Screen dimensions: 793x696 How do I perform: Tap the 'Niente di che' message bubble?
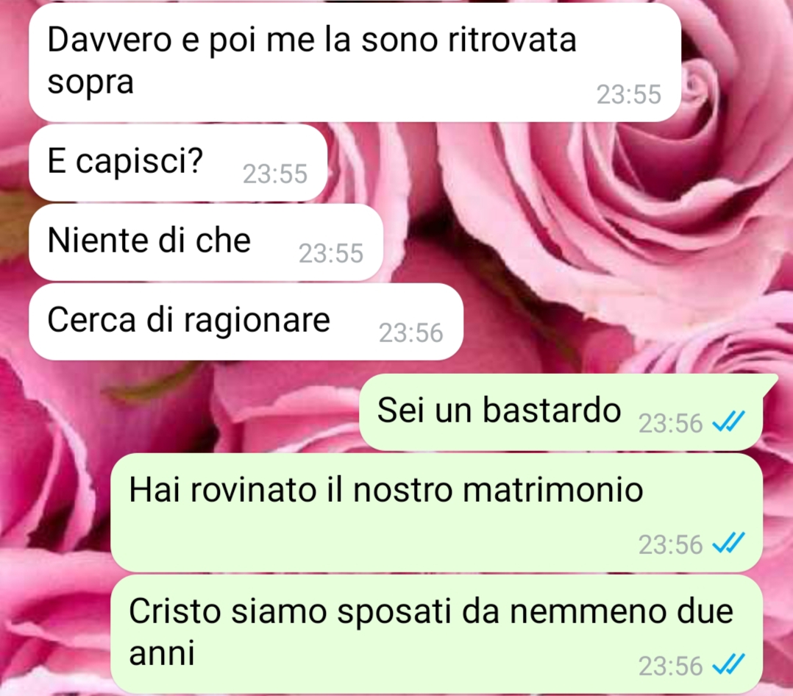(206, 242)
